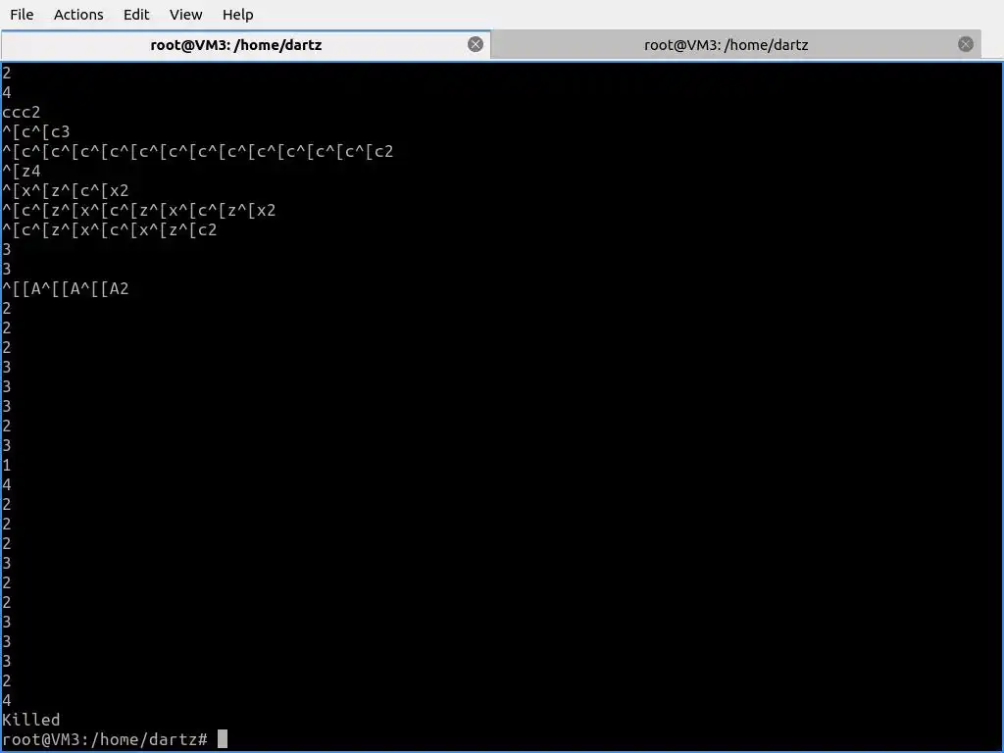Open the Help menu
This screenshot has height=753, width=1004.
pos(237,14)
